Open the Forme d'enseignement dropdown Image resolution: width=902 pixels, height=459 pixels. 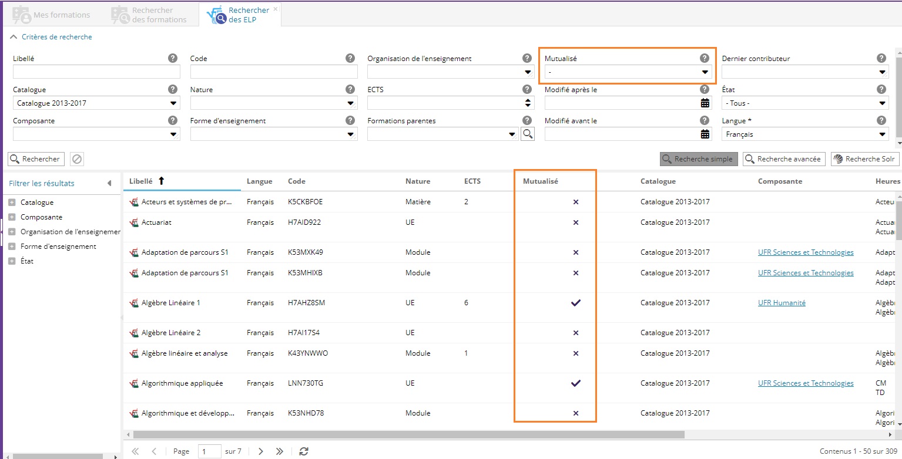[351, 134]
